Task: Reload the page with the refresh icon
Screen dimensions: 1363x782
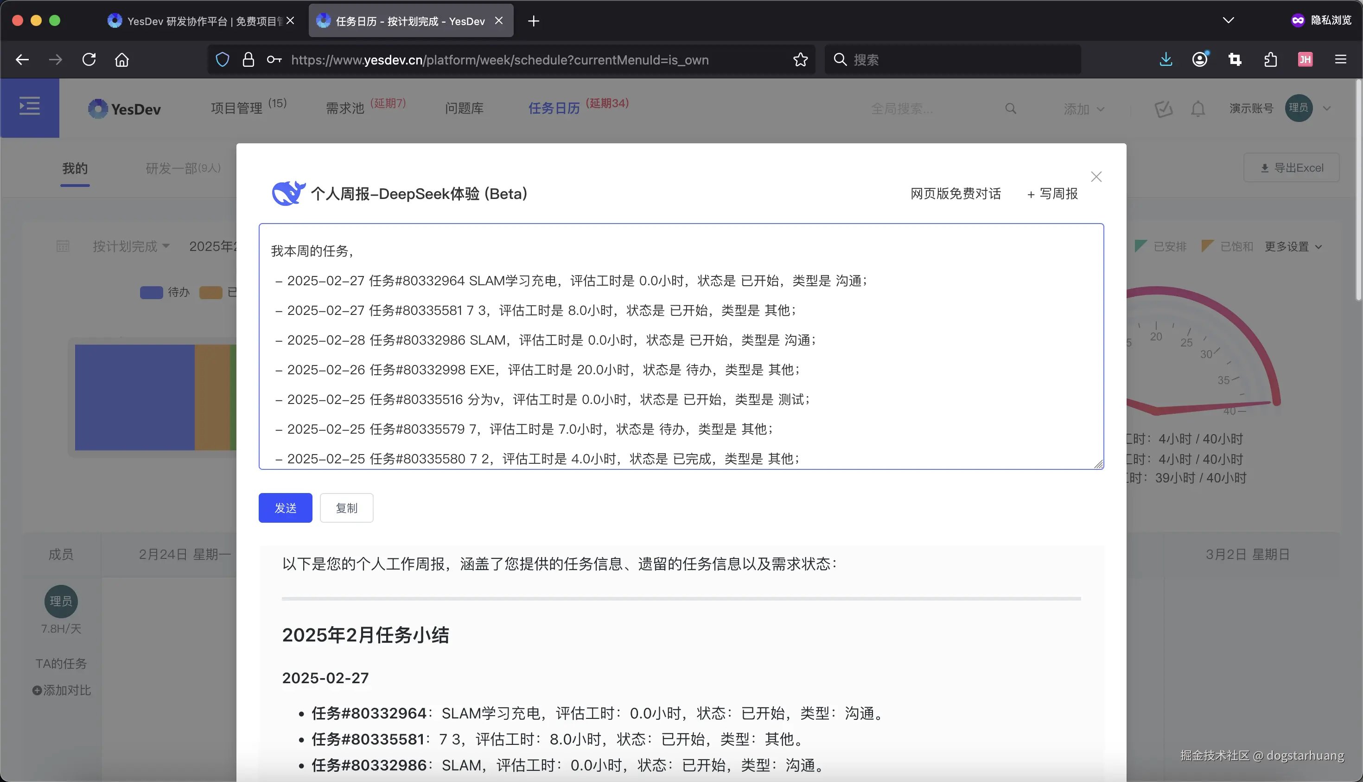Action: click(89, 59)
